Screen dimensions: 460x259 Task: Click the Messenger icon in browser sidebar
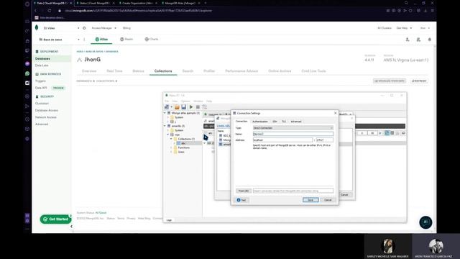click(x=27, y=64)
